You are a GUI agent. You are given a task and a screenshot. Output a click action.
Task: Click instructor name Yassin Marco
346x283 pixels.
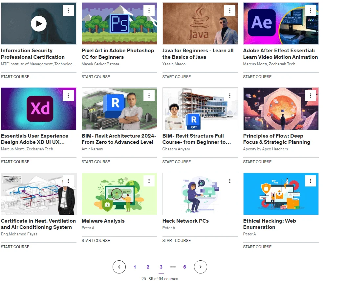tap(174, 64)
